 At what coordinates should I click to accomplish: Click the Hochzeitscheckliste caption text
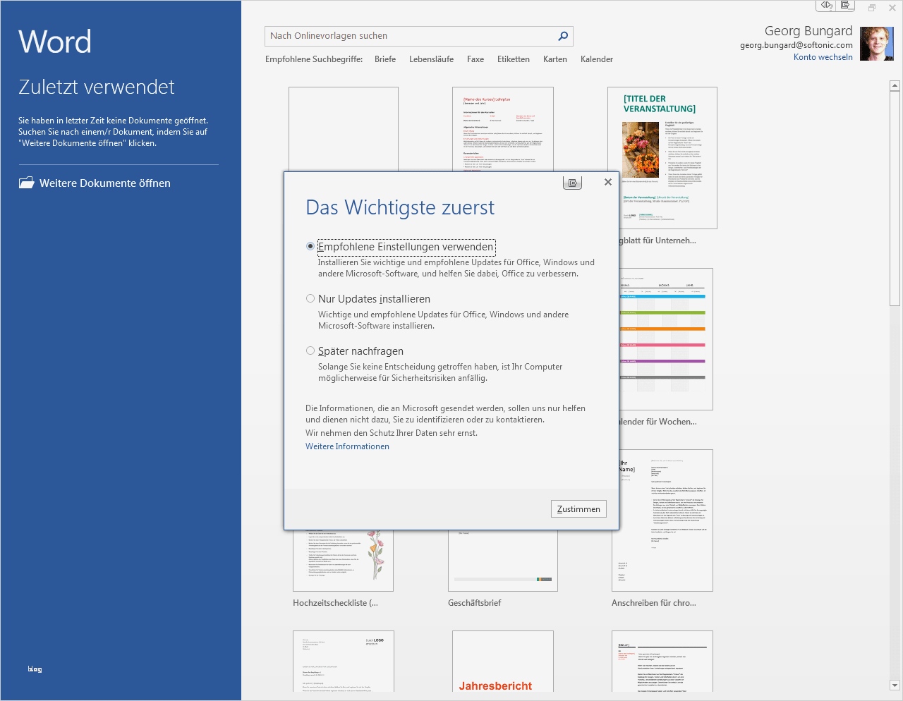tap(335, 603)
